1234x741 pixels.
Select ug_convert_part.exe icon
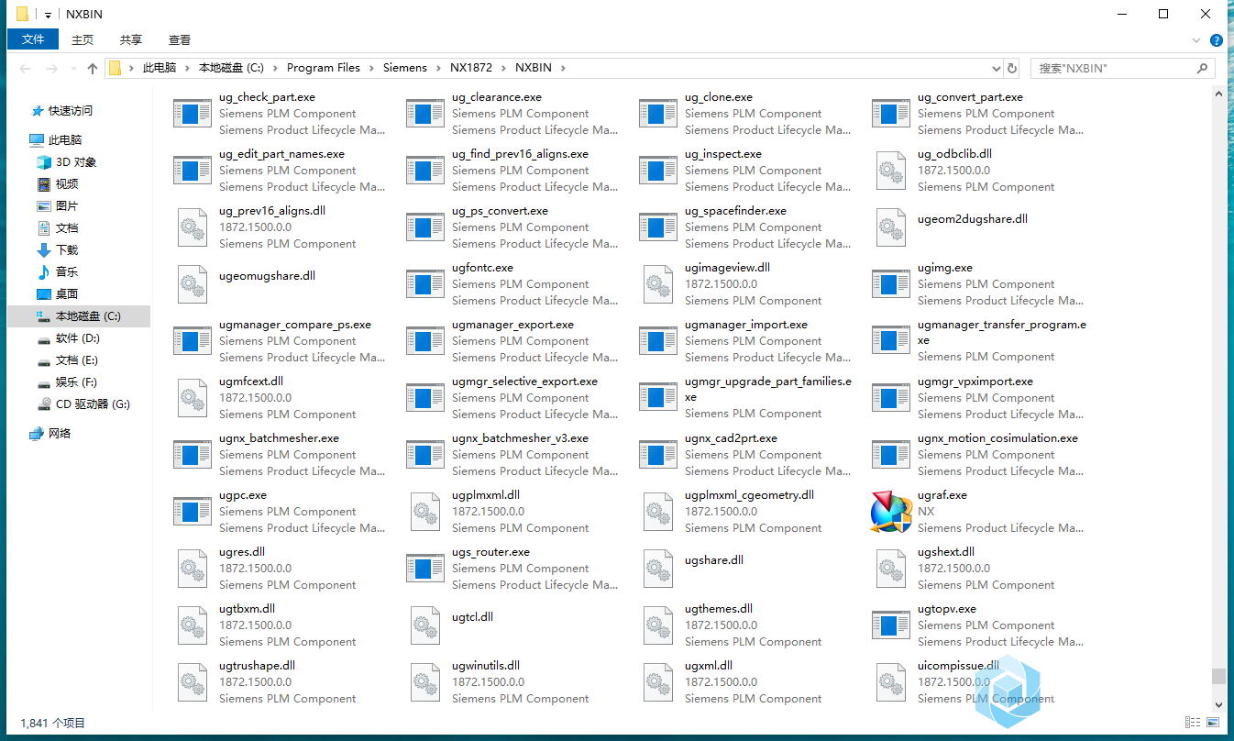[891, 114]
